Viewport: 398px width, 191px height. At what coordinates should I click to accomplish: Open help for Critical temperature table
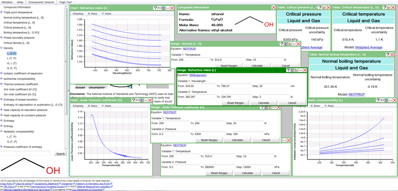click(385, 7)
